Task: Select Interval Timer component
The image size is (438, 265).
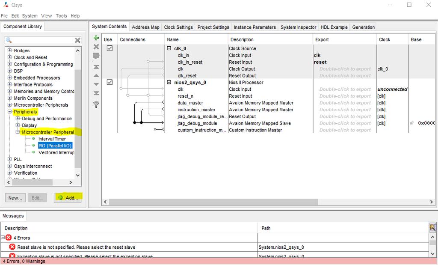Action: coord(52,139)
